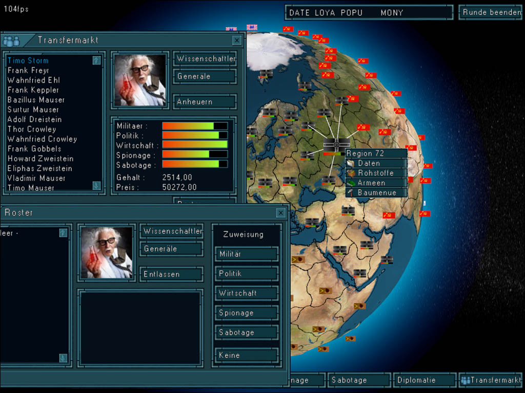Click the Wirtschaft skill bar in Transfermarkt
525x393 pixels.
[x=194, y=145]
